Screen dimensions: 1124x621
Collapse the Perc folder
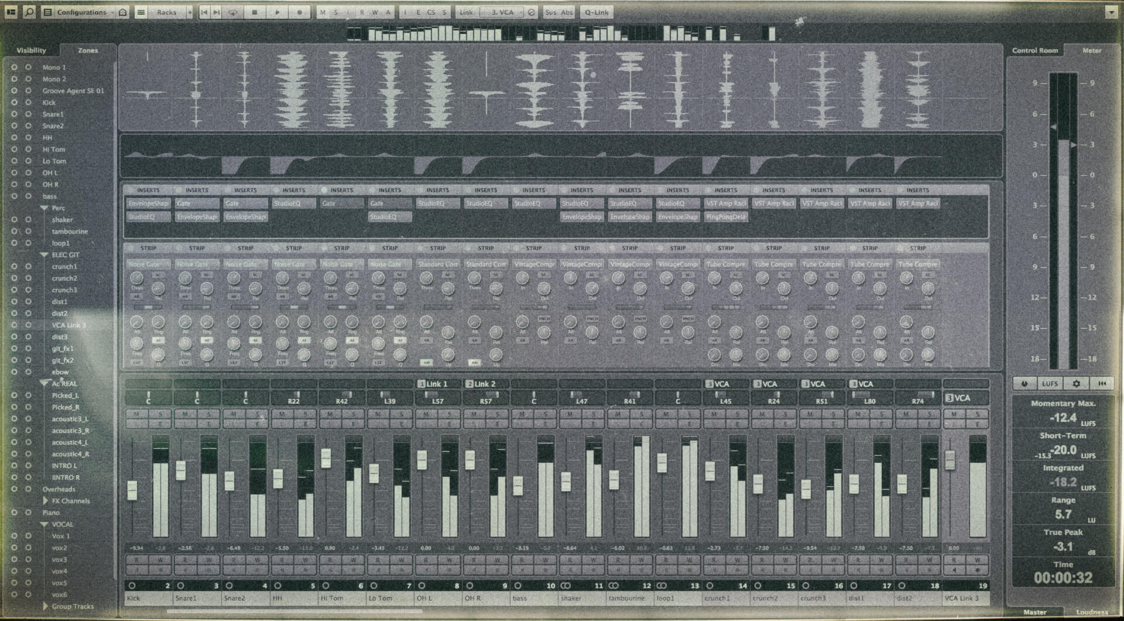tap(44, 208)
